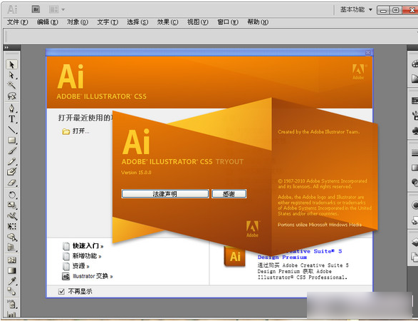
Task: Open Adobe Bridge via Br icon
Action: click(36, 9)
